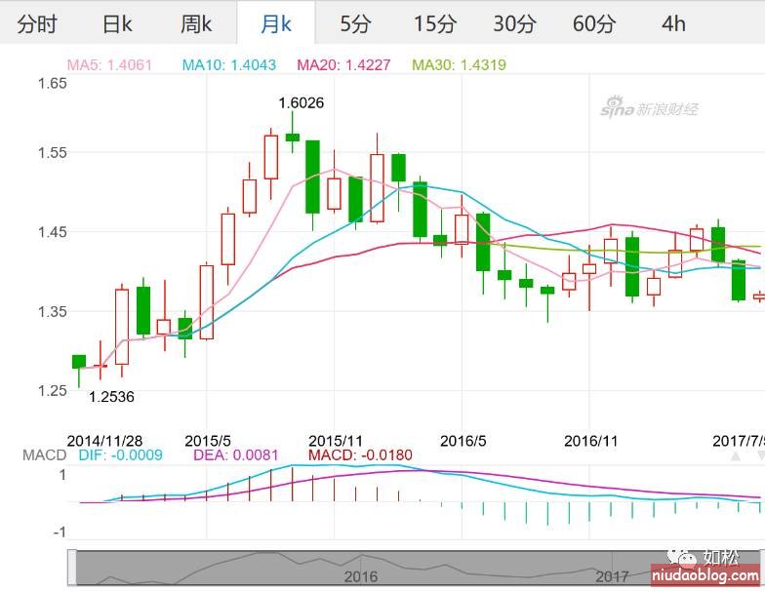Click the left handle of range slider
The image size is (765, 592).
[72, 568]
